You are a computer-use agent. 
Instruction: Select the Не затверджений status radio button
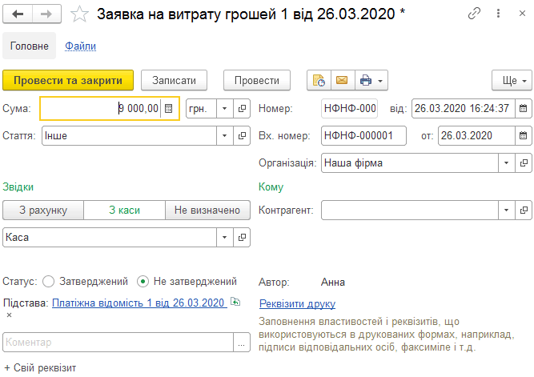pos(143,282)
